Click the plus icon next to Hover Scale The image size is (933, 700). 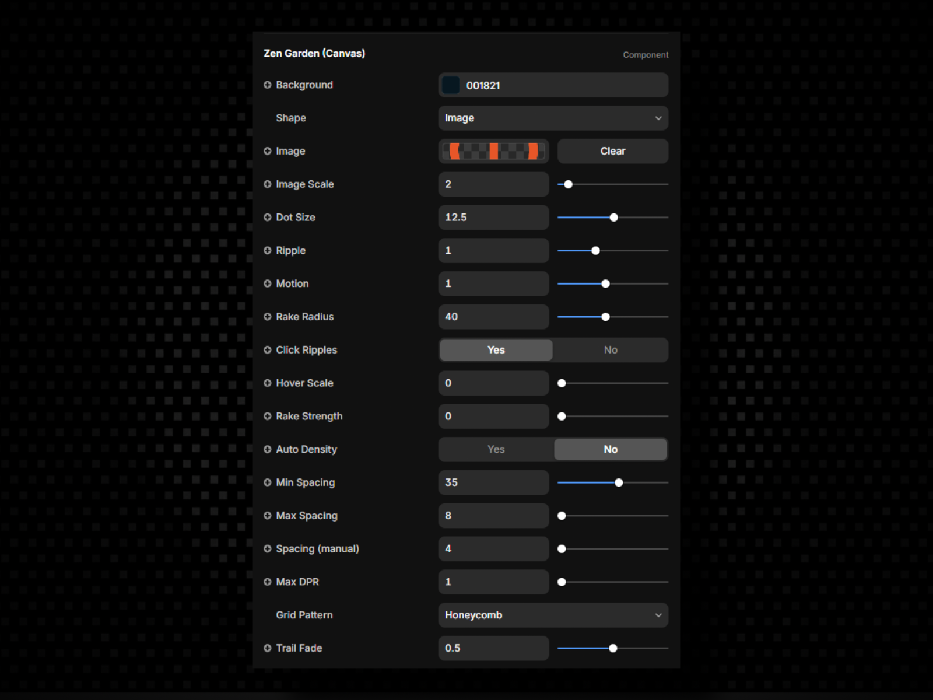pos(267,383)
